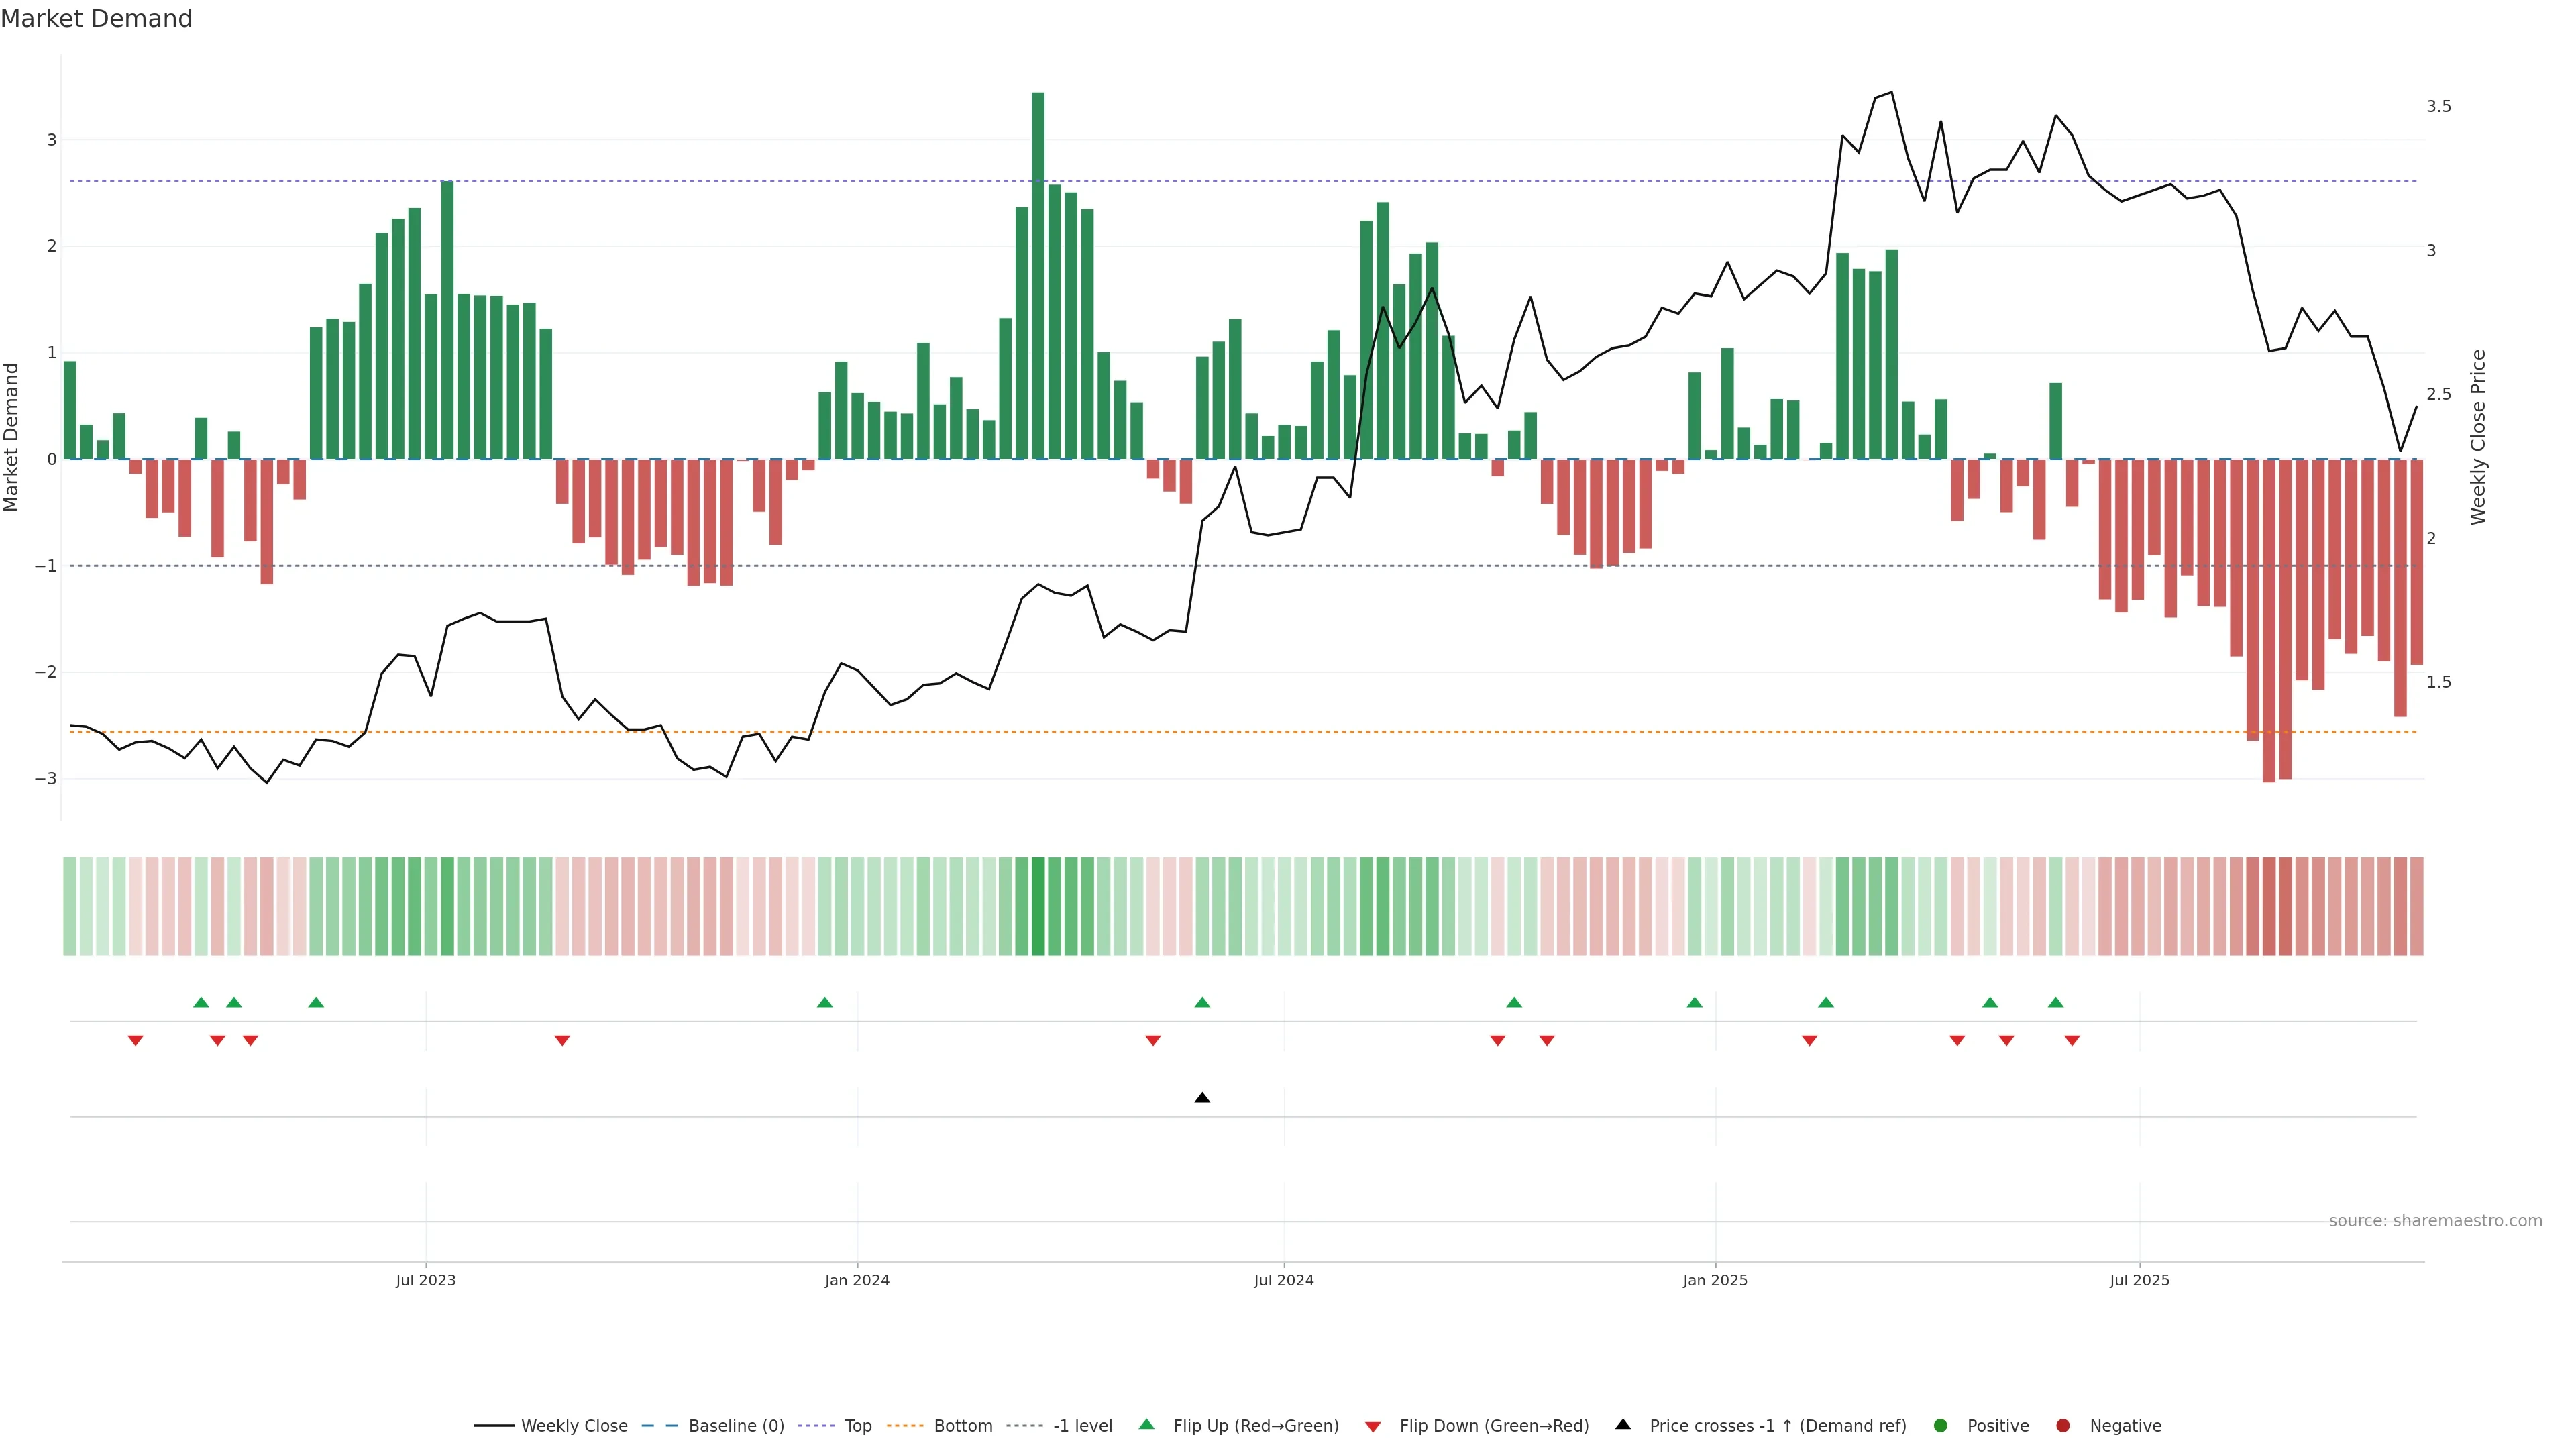Viewport: 2576px width, 1449px height.
Task: Click the tallest green demand bar
Action: click(1038, 275)
